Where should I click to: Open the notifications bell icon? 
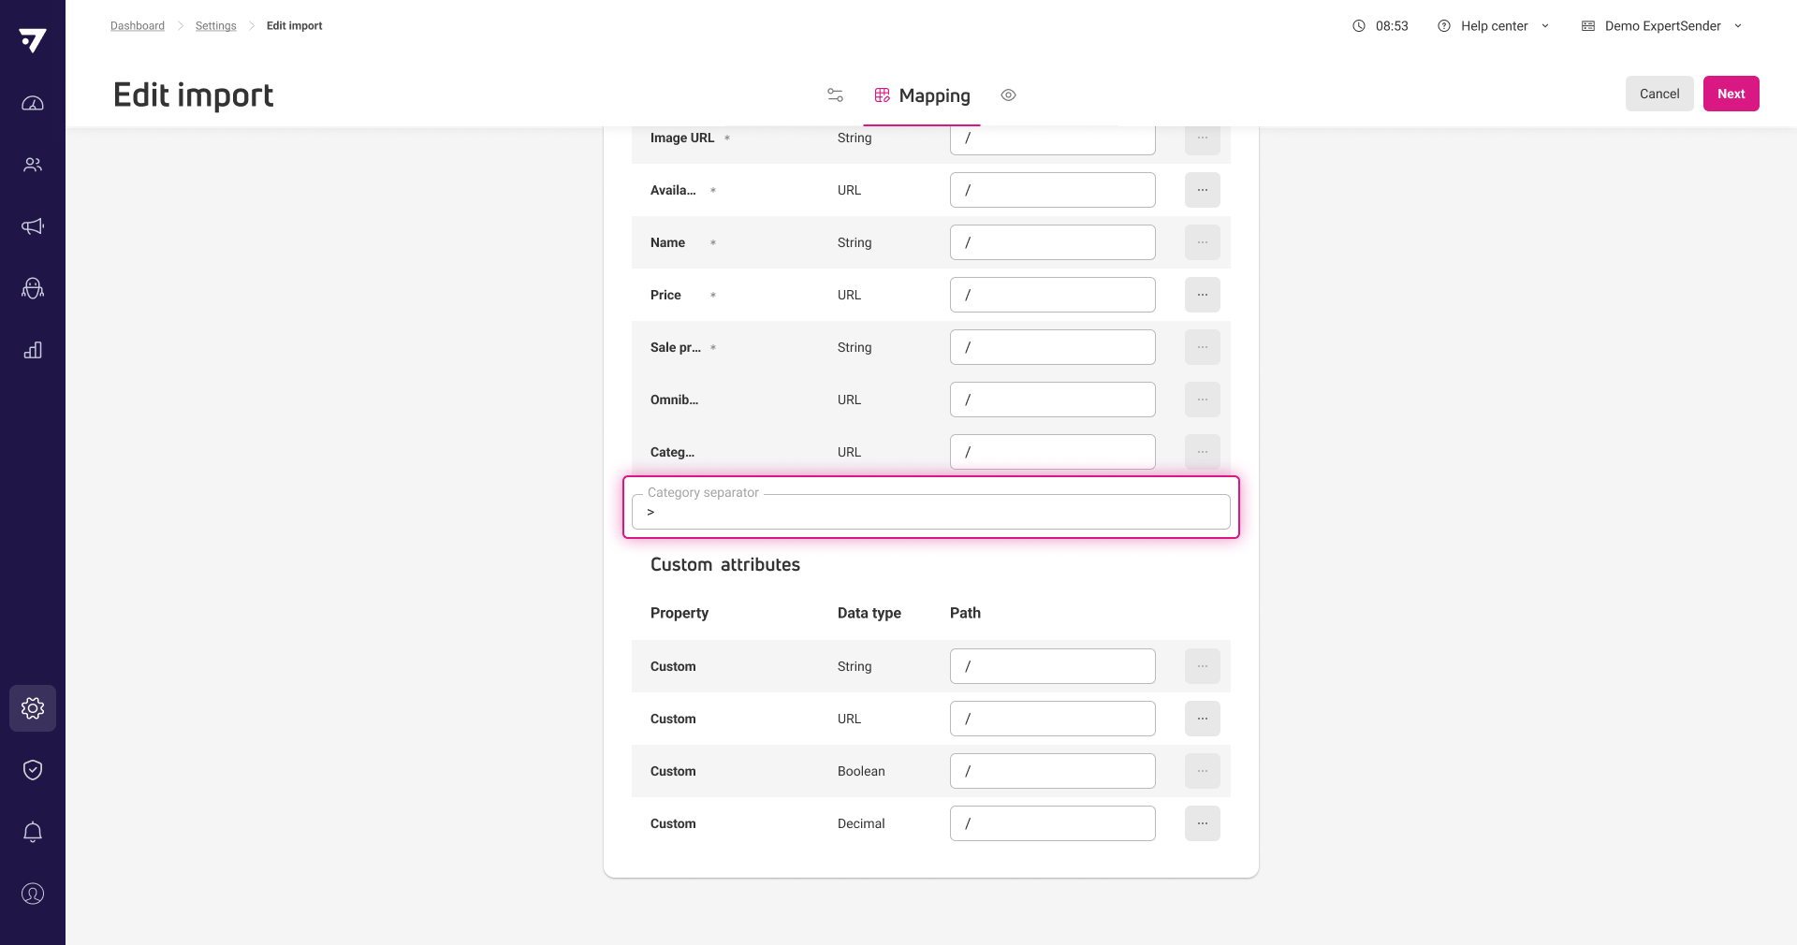coord(33,832)
